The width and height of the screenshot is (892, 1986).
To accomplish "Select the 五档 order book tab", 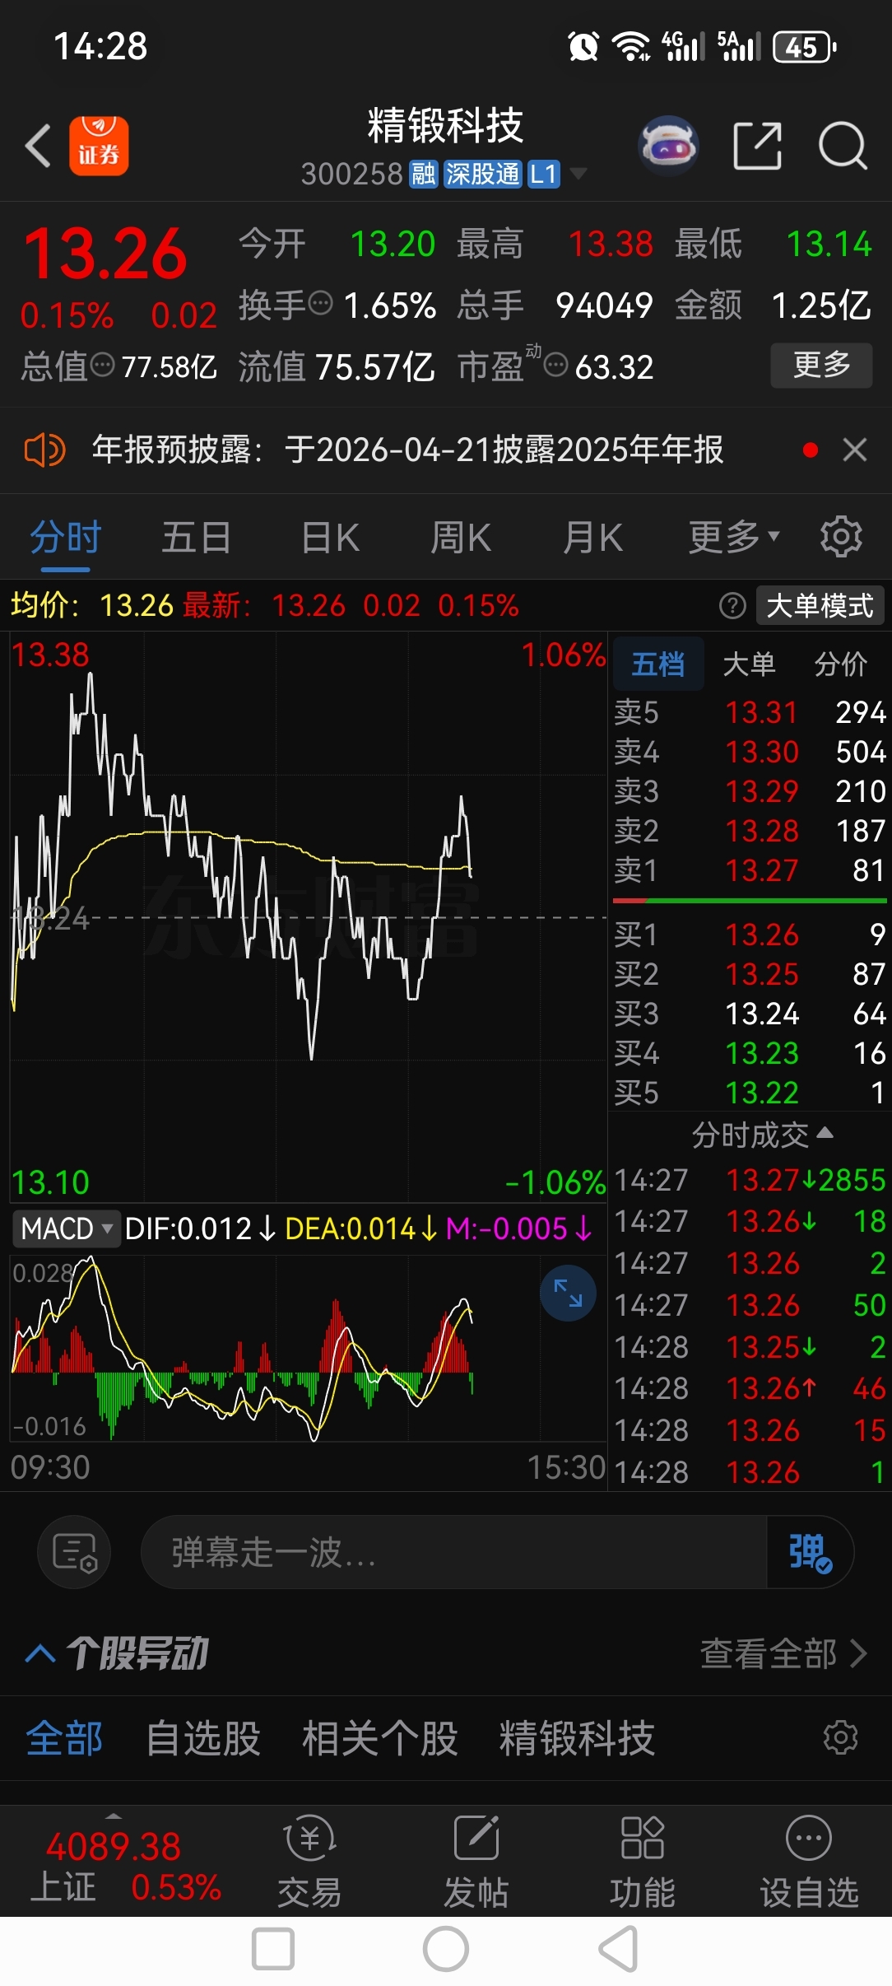I will [x=658, y=663].
